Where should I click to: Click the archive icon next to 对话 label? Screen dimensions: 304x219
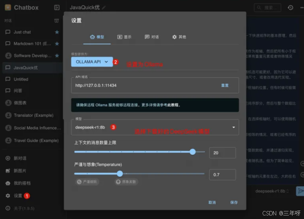click(56, 21)
